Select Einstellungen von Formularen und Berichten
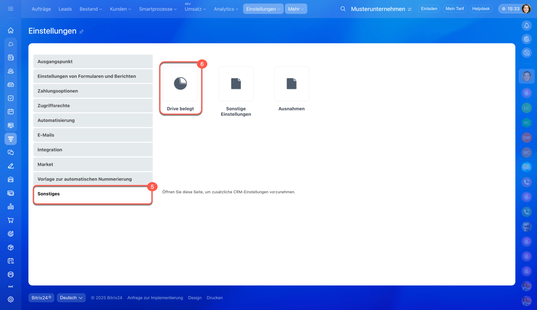The width and height of the screenshot is (537, 310). pos(93,76)
